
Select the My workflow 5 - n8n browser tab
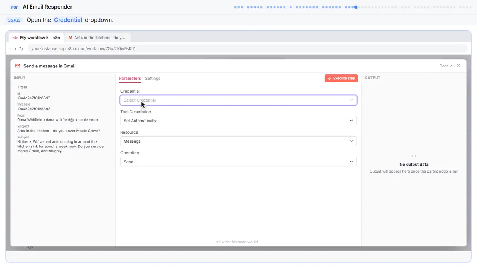click(36, 38)
